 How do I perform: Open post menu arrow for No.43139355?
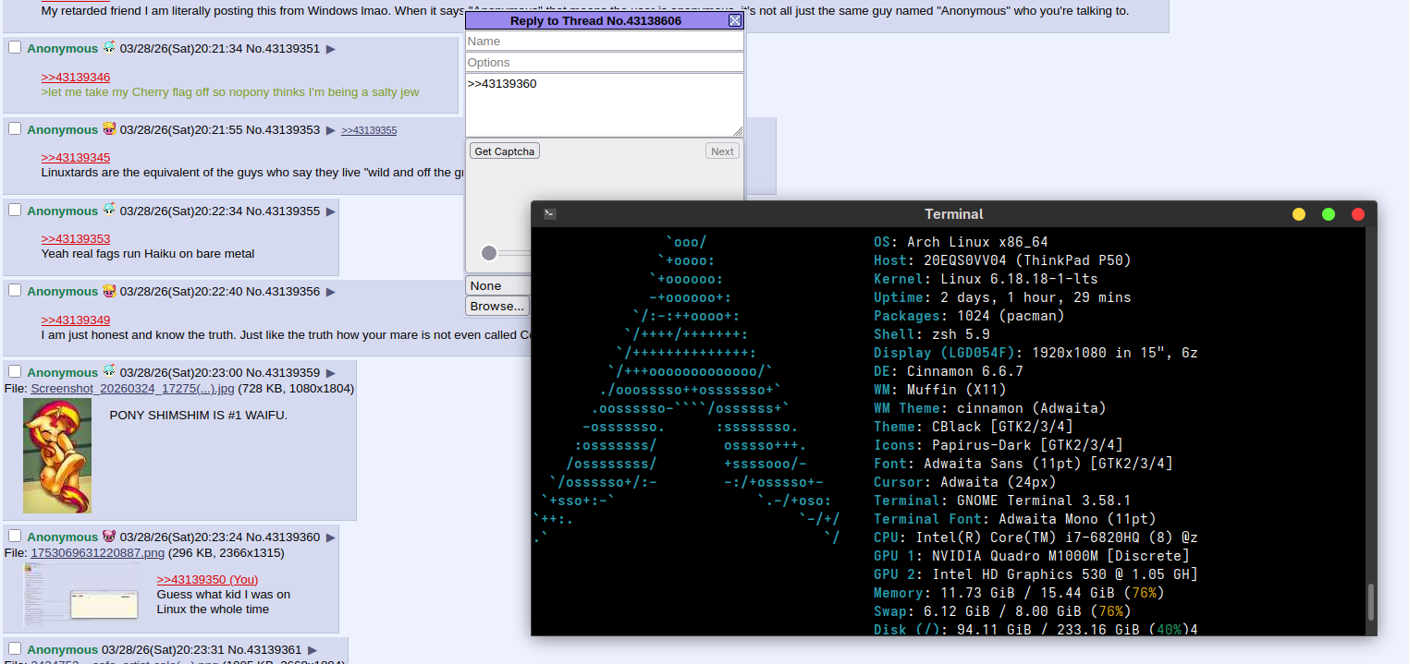click(x=331, y=211)
